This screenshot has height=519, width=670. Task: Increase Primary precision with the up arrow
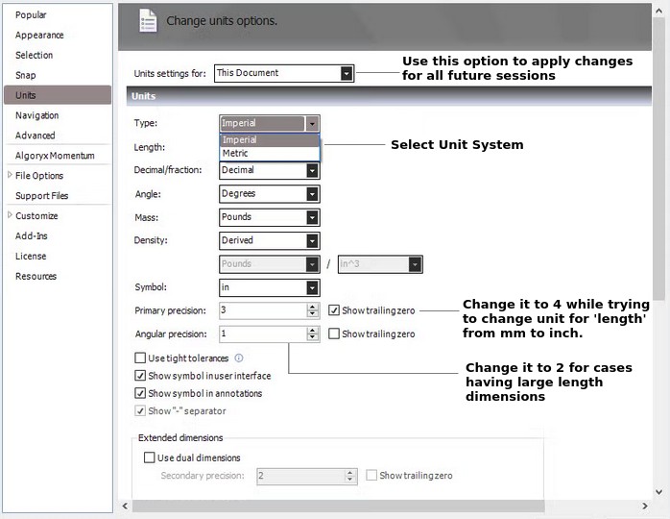tap(312, 307)
